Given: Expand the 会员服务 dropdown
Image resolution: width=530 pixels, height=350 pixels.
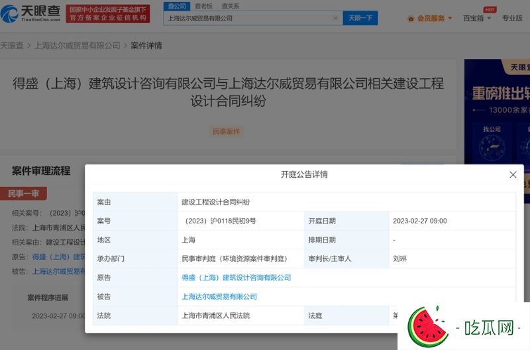Looking at the screenshot, I should point(450,19).
